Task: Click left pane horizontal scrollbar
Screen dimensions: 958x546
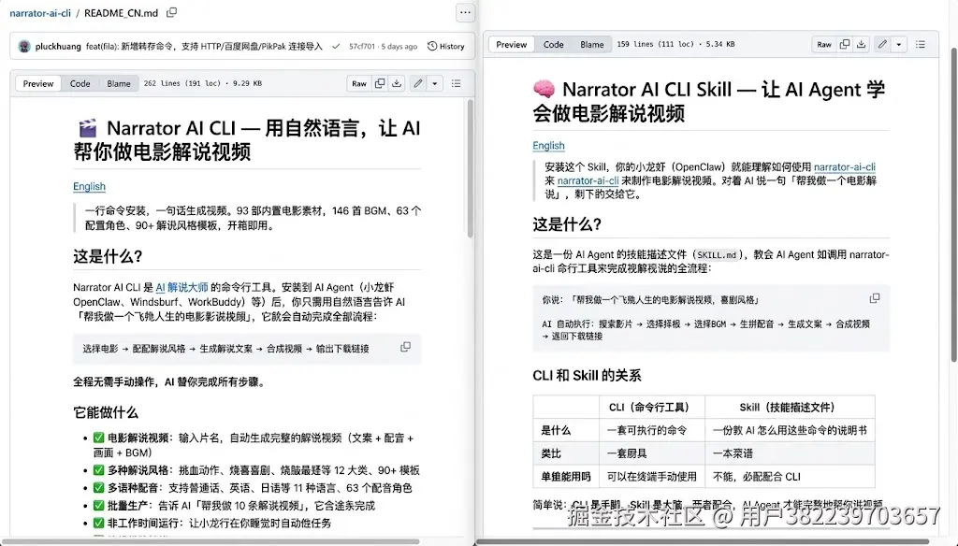Action: click(x=210, y=541)
